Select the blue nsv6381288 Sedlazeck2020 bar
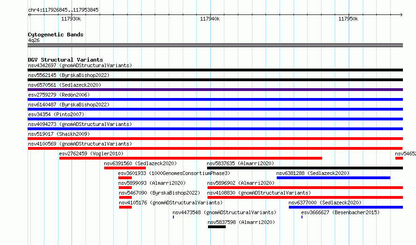This screenshot has width=416, height=245. 333,178
